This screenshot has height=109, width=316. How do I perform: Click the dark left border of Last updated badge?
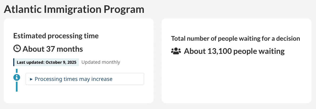pos(14,62)
